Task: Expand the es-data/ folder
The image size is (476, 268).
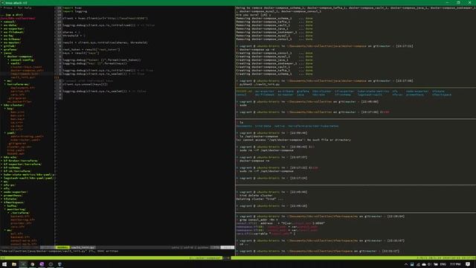Action: 10,25
